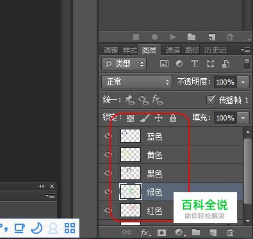Image resolution: width=253 pixels, height=239 pixels.
Task: Filter layers by smart object
Action: click(225, 63)
